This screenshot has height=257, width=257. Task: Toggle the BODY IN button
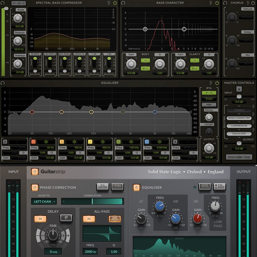coord(146,60)
